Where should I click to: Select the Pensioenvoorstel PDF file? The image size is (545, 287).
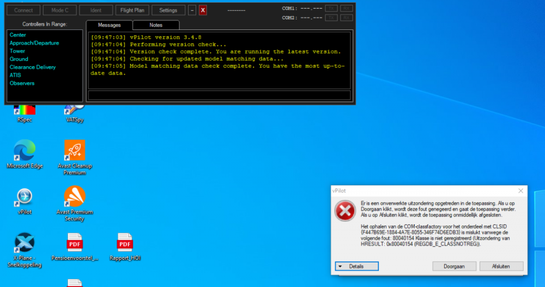coord(74,247)
